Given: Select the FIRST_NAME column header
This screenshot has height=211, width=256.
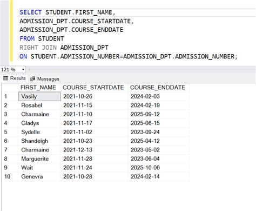Looking at the screenshot, I should tap(39, 88).
